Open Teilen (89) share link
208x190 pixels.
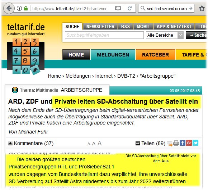click(153, 143)
